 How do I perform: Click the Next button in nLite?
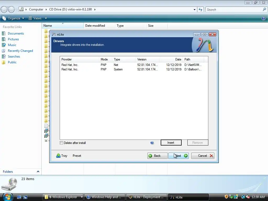click(178, 156)
